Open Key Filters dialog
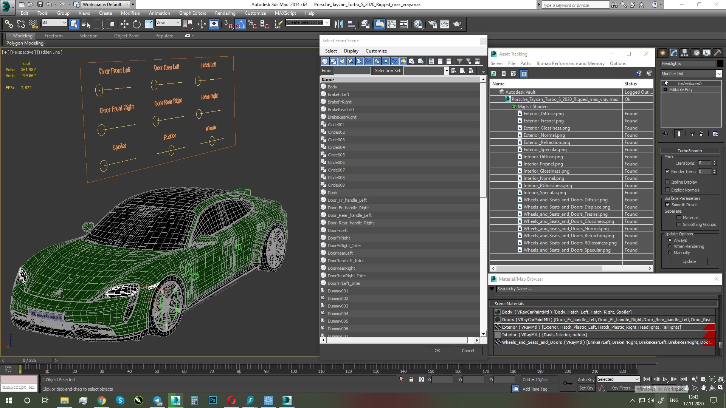 pos(623,388)
